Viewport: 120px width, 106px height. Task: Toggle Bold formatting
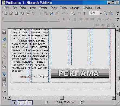pyautogui.click(x=64, y=19)
